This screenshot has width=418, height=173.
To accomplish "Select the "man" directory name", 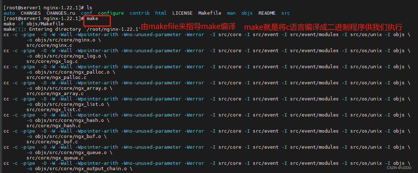I will 231,13.
